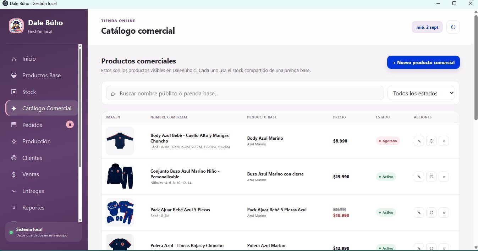The height and width of the screenshot is (251, 478).
Task: Click base product 'Polera Azul Marino'
Action: pyautogui.click(x=266, y=246)
